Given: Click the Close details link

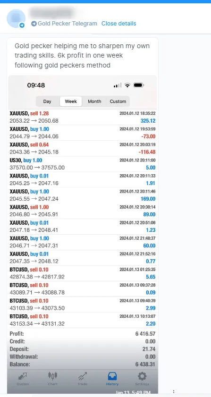Looking at the screenshot, I should click(119, 24).
